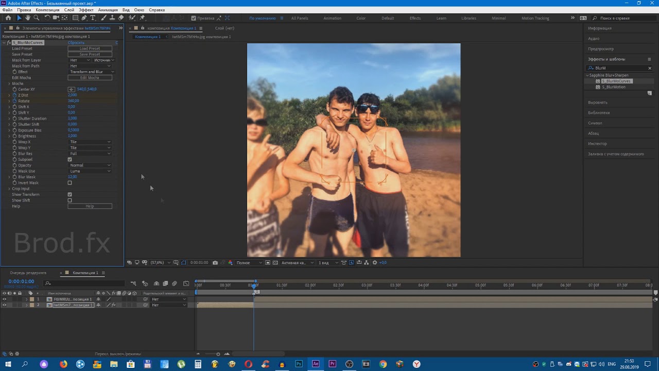Enable the Show Shift checkbox
659x371 pixels.
70,200
